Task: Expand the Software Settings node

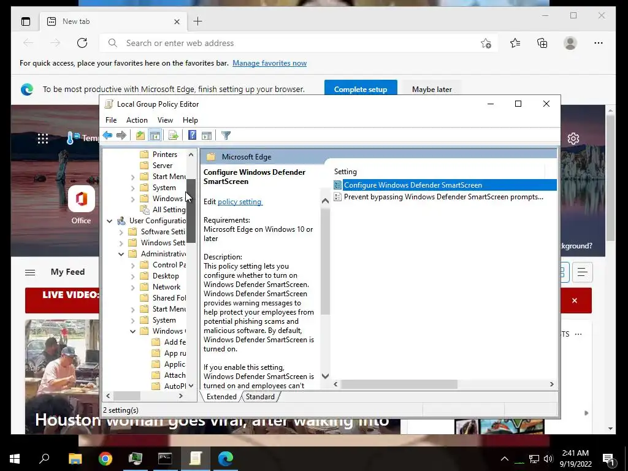Action: click(x=121, y=232)
